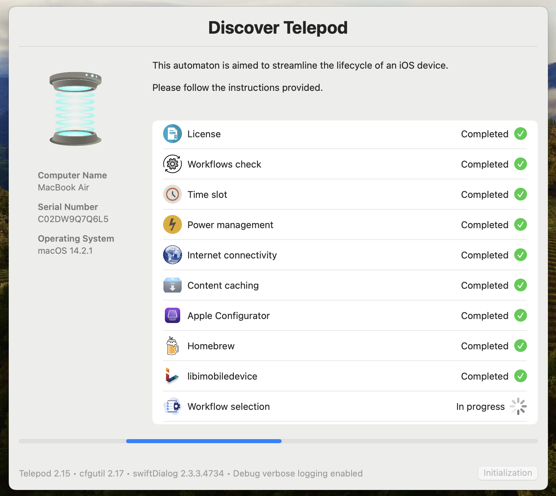Click the green checkmark for Time slot
Viewport: 556px width, 496px height.
click(521, 194)
